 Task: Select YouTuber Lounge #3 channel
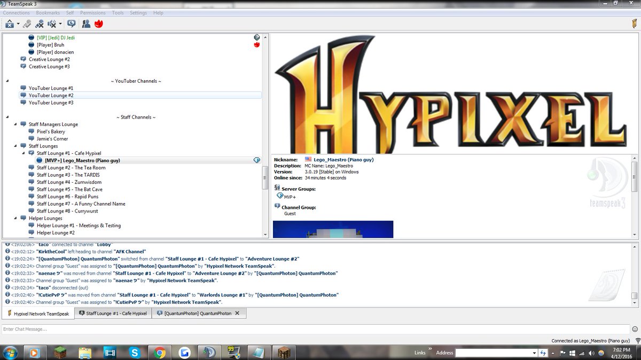(x=51, y=103)
